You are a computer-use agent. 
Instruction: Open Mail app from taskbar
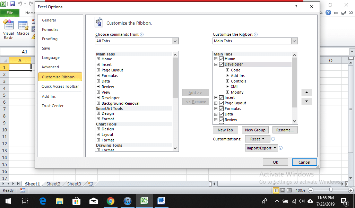94,201
